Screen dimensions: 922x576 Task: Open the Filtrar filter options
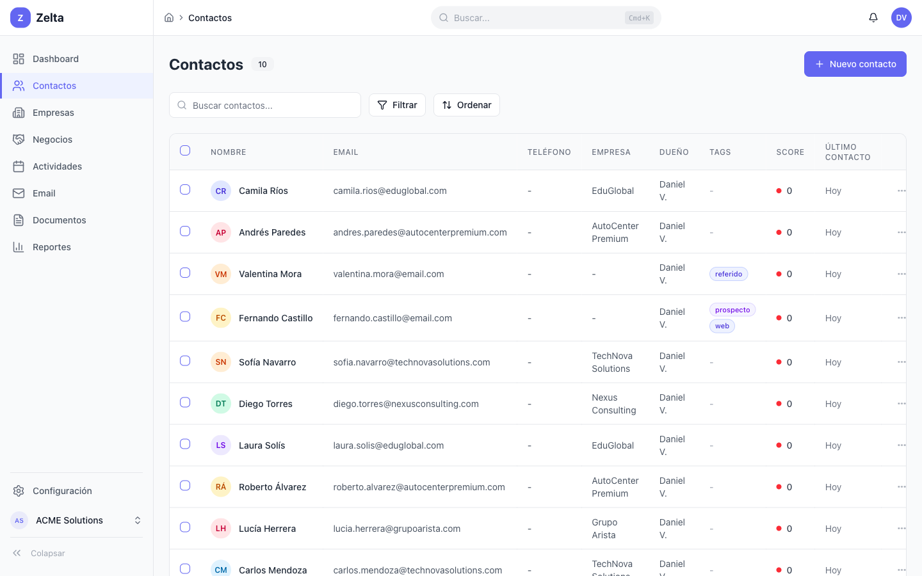[x=397, y=105]
